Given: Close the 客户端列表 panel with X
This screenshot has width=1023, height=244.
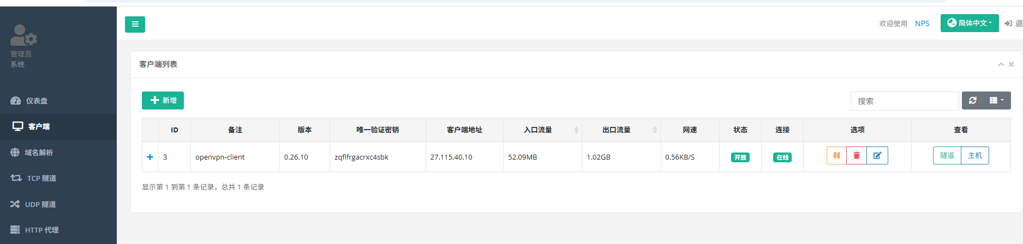Looking at the screenshot, I should tap(1011, 64).
